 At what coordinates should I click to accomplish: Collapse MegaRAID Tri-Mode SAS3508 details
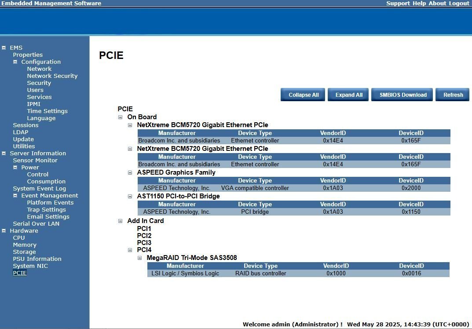tap(140, 258)
